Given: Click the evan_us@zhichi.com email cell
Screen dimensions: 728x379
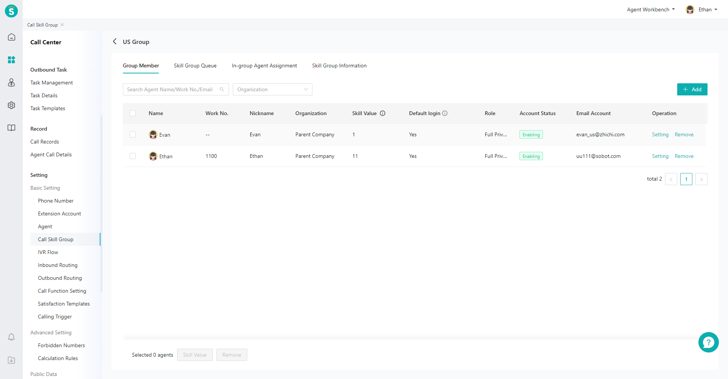Looking at the screenshot, I should [600, 134].
